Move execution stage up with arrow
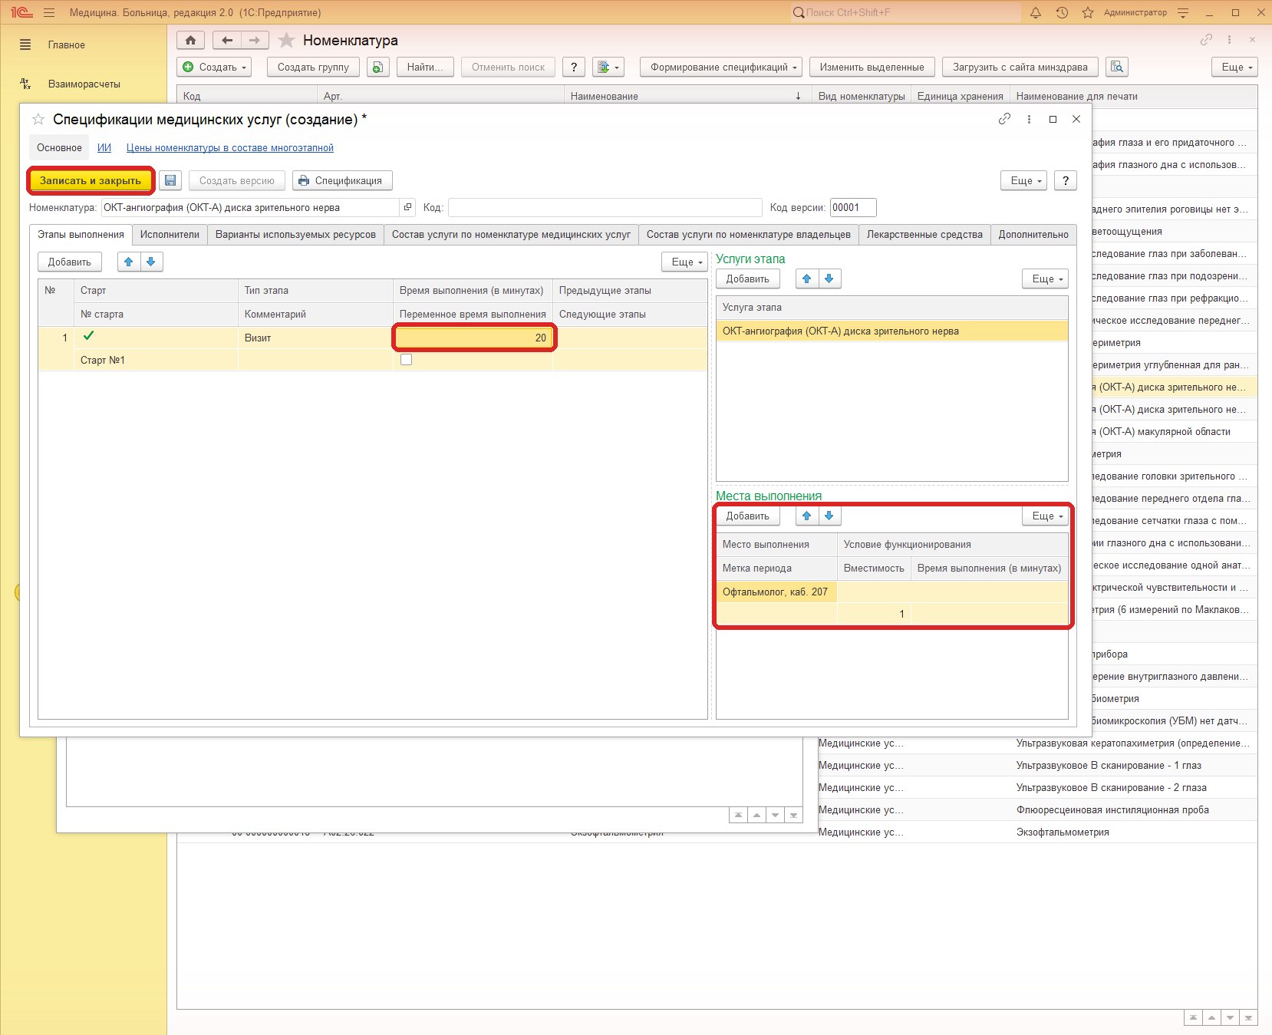The width and height of the screenshot is (1272, 1035). pos(129,262)
